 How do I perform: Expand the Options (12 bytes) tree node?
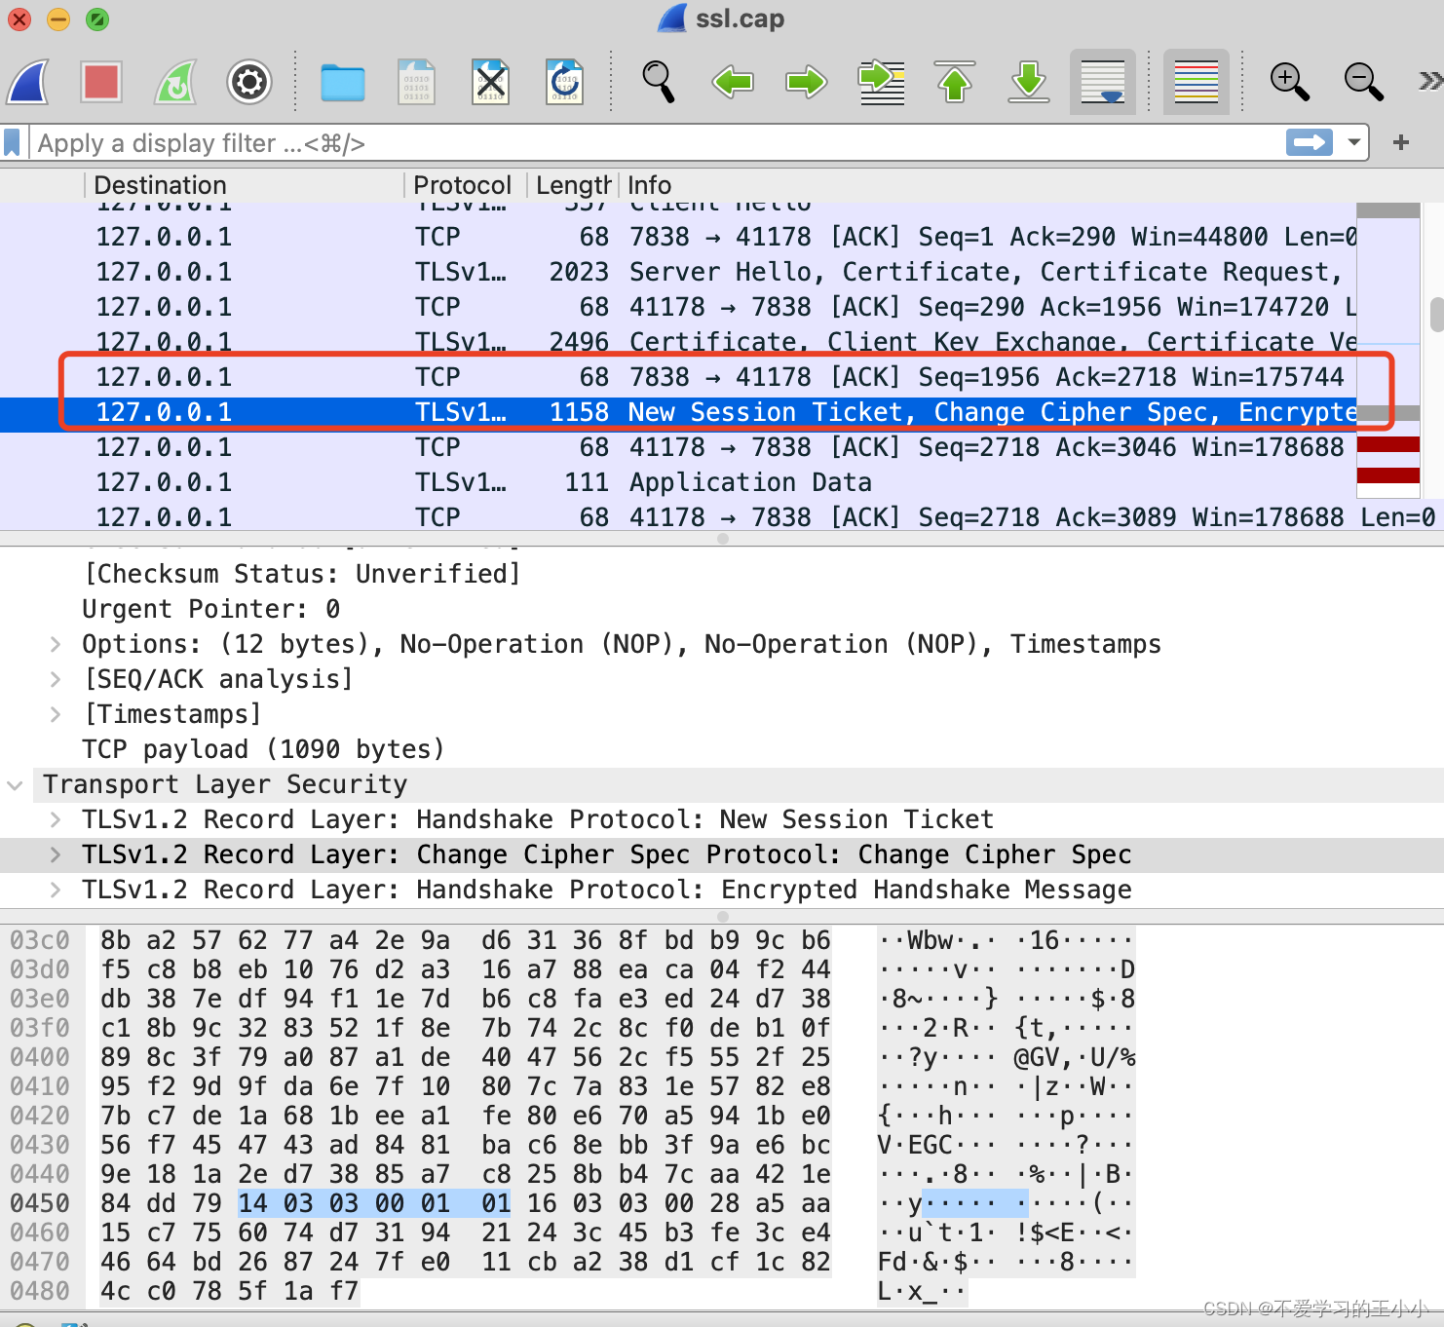[x=56, y=644]
